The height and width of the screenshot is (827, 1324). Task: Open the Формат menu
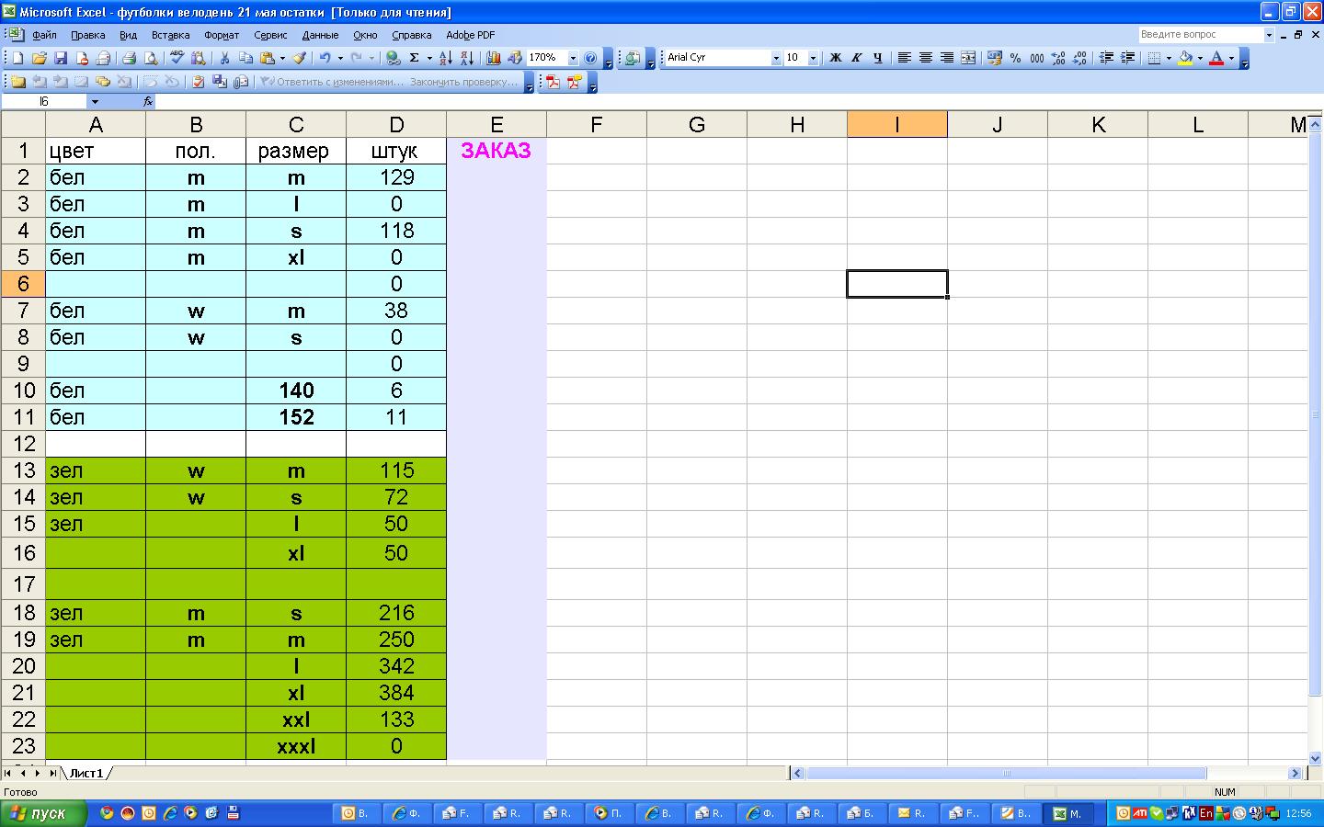coord(221,35)
